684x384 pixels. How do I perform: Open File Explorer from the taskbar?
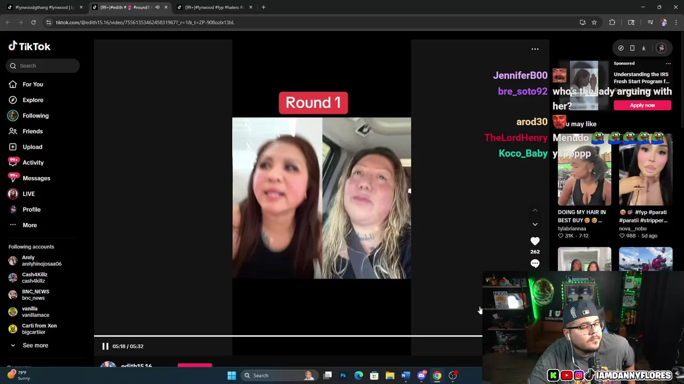390,375
